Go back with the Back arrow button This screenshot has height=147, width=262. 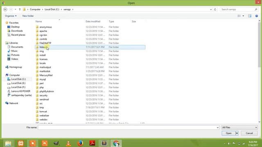(x=5, y=9)
